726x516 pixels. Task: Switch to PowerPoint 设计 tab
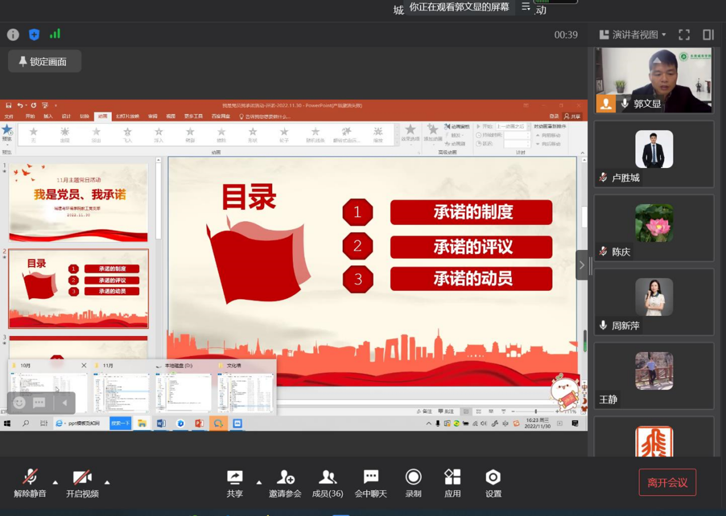pos(67,116)
